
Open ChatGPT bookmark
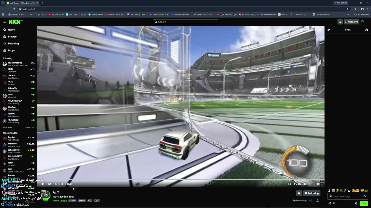[283, 14]
